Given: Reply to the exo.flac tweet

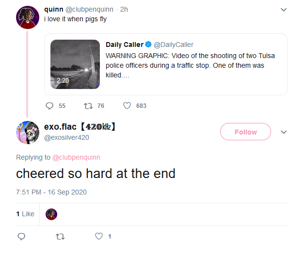Looking at the screenshot, I should point(21,237).
